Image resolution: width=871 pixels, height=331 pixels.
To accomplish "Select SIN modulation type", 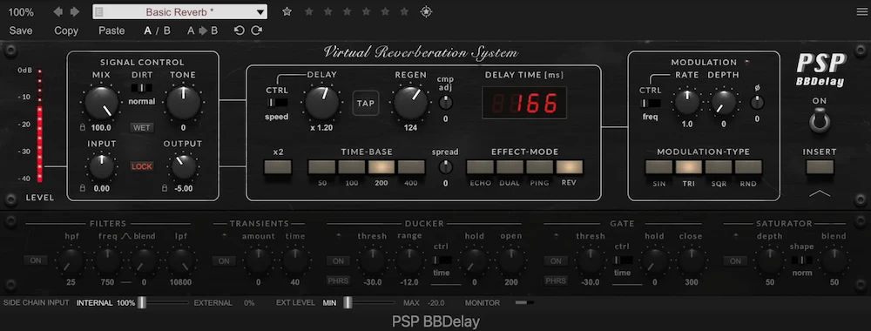I will (x=659, y=167).
